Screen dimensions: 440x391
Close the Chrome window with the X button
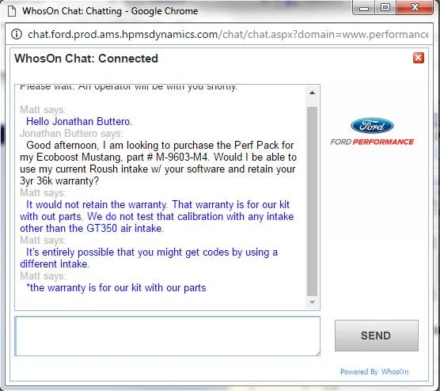click(x=415, y=8)
